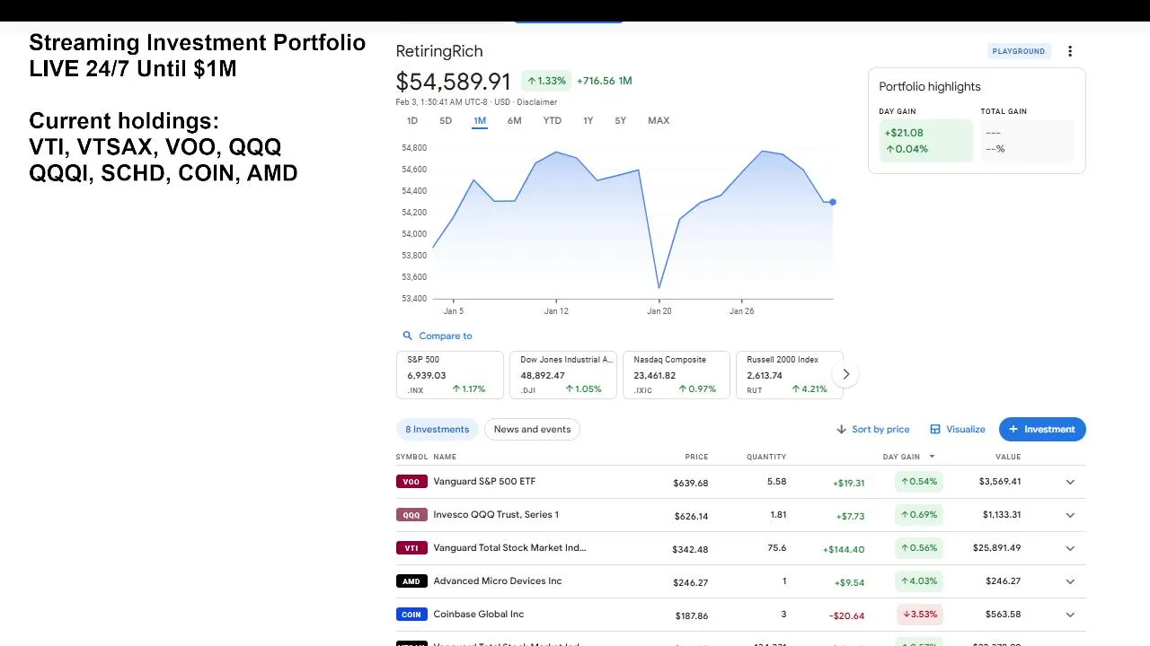Expand the Advanced Micro Devices row
Viewport: 1150px width, 646px height.
tap(1070, 581)
